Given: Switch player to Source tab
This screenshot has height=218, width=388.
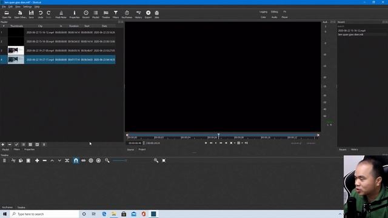Looking at the screenshot, I should 130,150.
